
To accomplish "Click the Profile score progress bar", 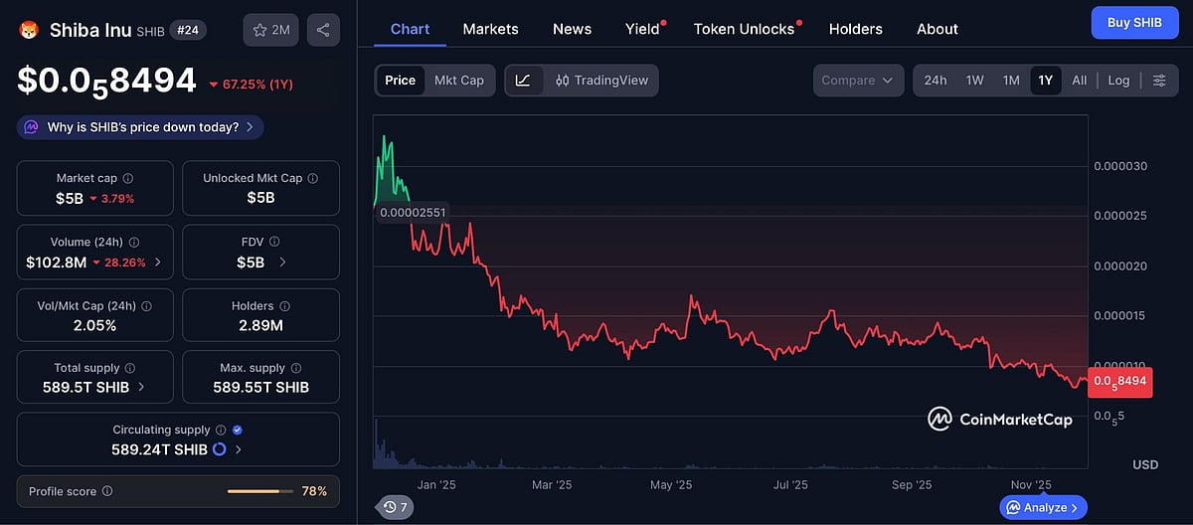I will [x=260, y=491].
